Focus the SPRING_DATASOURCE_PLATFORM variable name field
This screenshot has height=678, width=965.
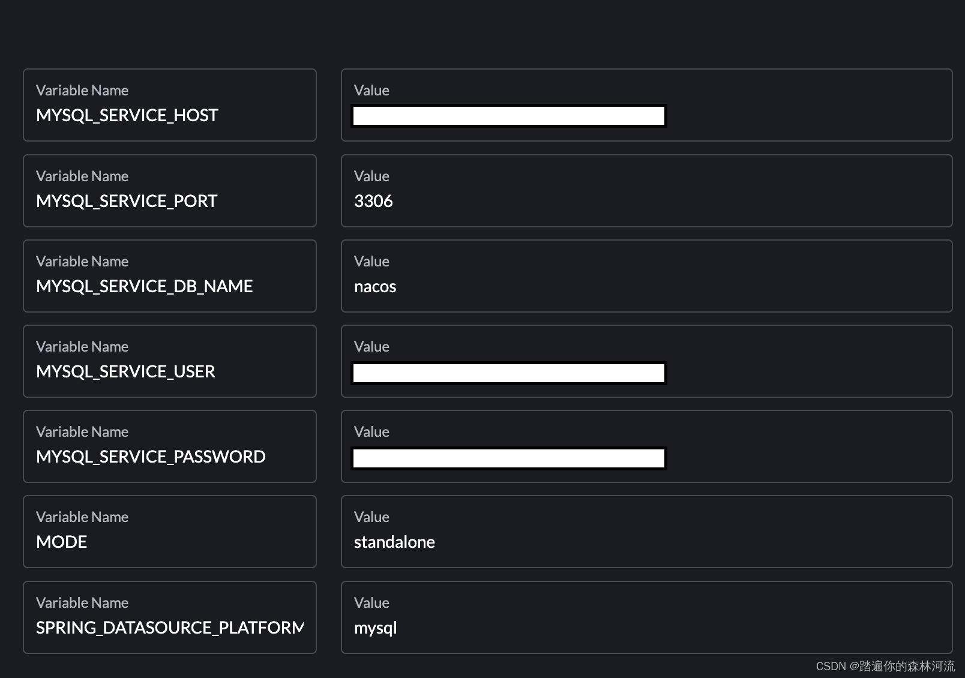coord(170,617)
